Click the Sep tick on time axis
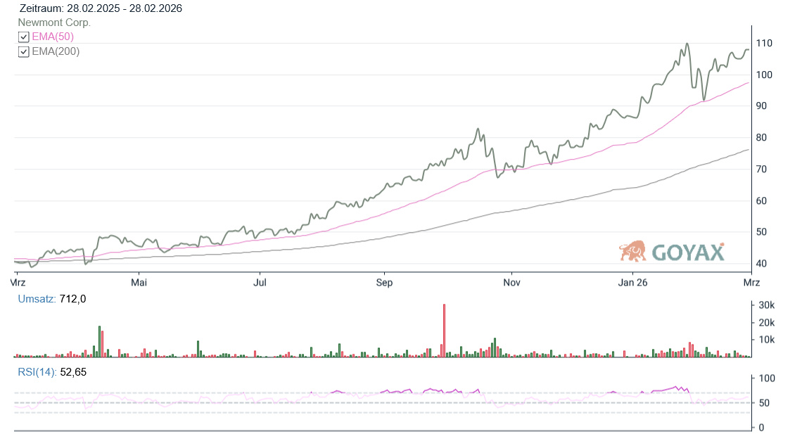The image size is (802, 434). pyautogui.click(x=384, y=283)
